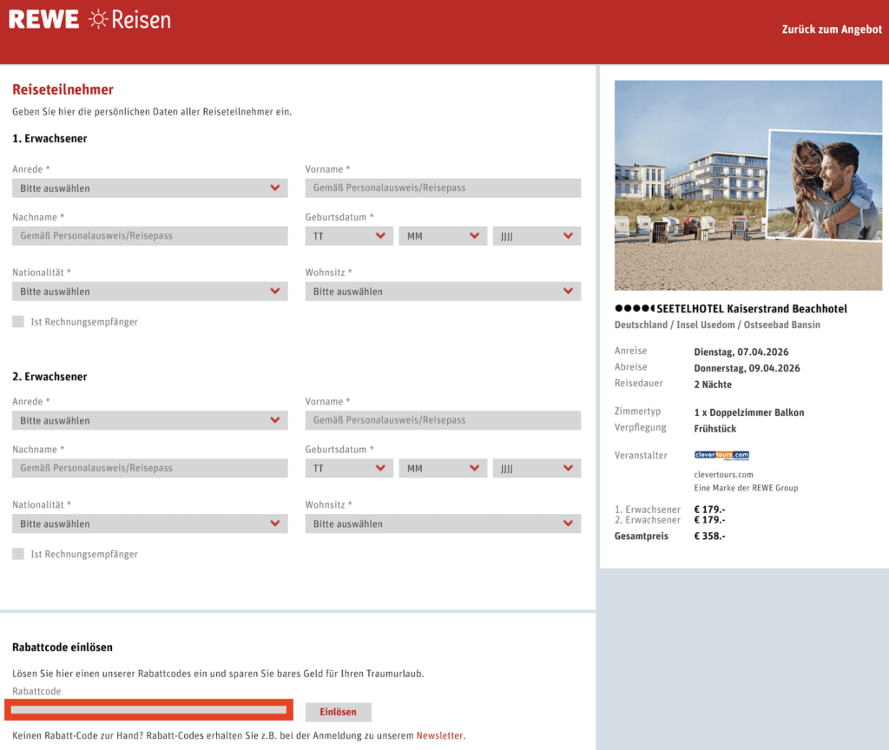Pick birth year JJJJ for 2. Erwachsener

537,468
